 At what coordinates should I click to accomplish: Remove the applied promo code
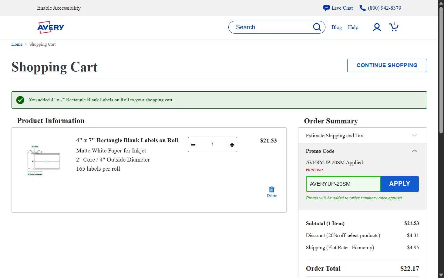[x=314, y=170]
